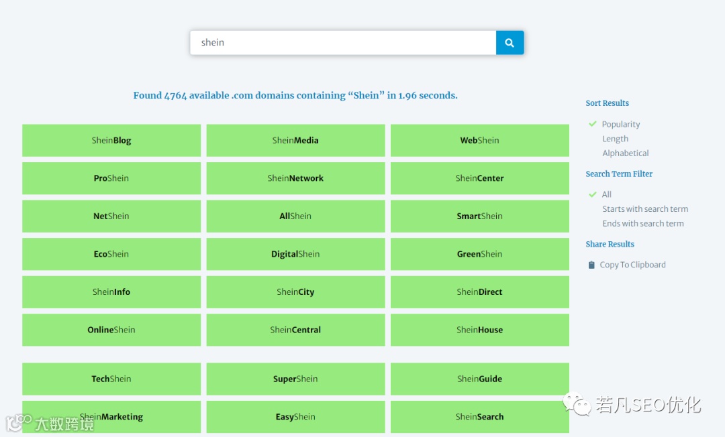Click the Found 4764 available domains summary

tap(295, 96)
